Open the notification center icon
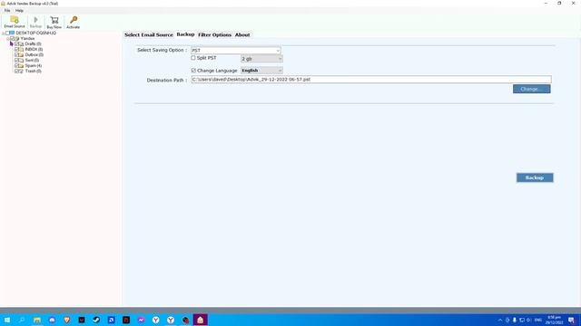 click(x=571, y=320)
